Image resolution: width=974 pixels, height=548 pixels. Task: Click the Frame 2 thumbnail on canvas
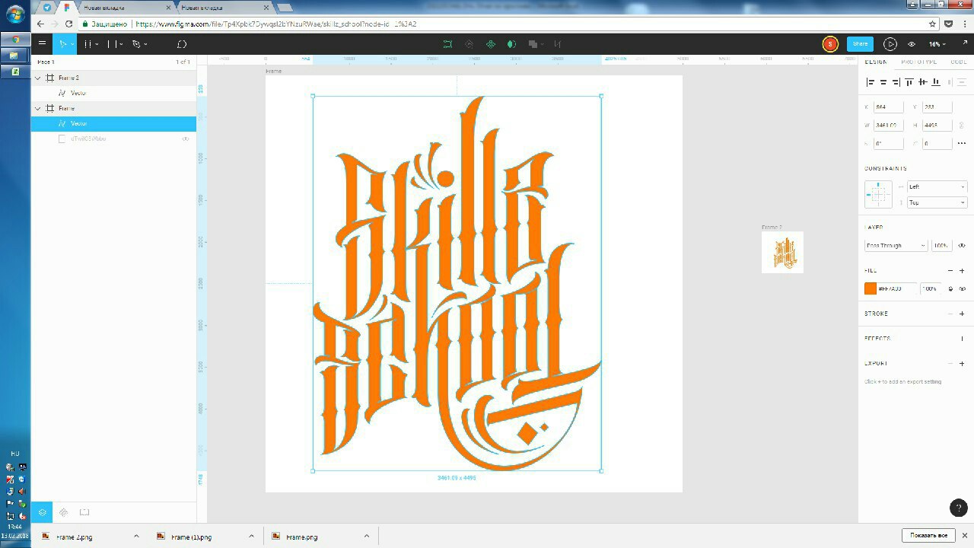pyautogui.click(x=782, y=252)
